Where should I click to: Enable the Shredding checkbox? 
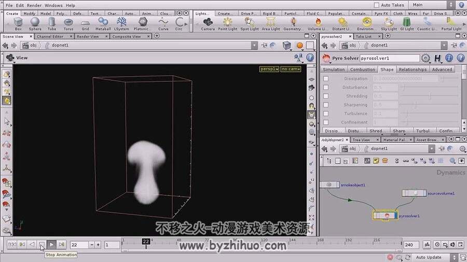[x=326, y=96]
